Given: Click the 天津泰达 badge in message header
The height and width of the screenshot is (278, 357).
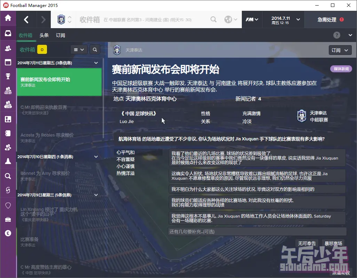Looking at the screenshot, I should [x=117, y=50].
